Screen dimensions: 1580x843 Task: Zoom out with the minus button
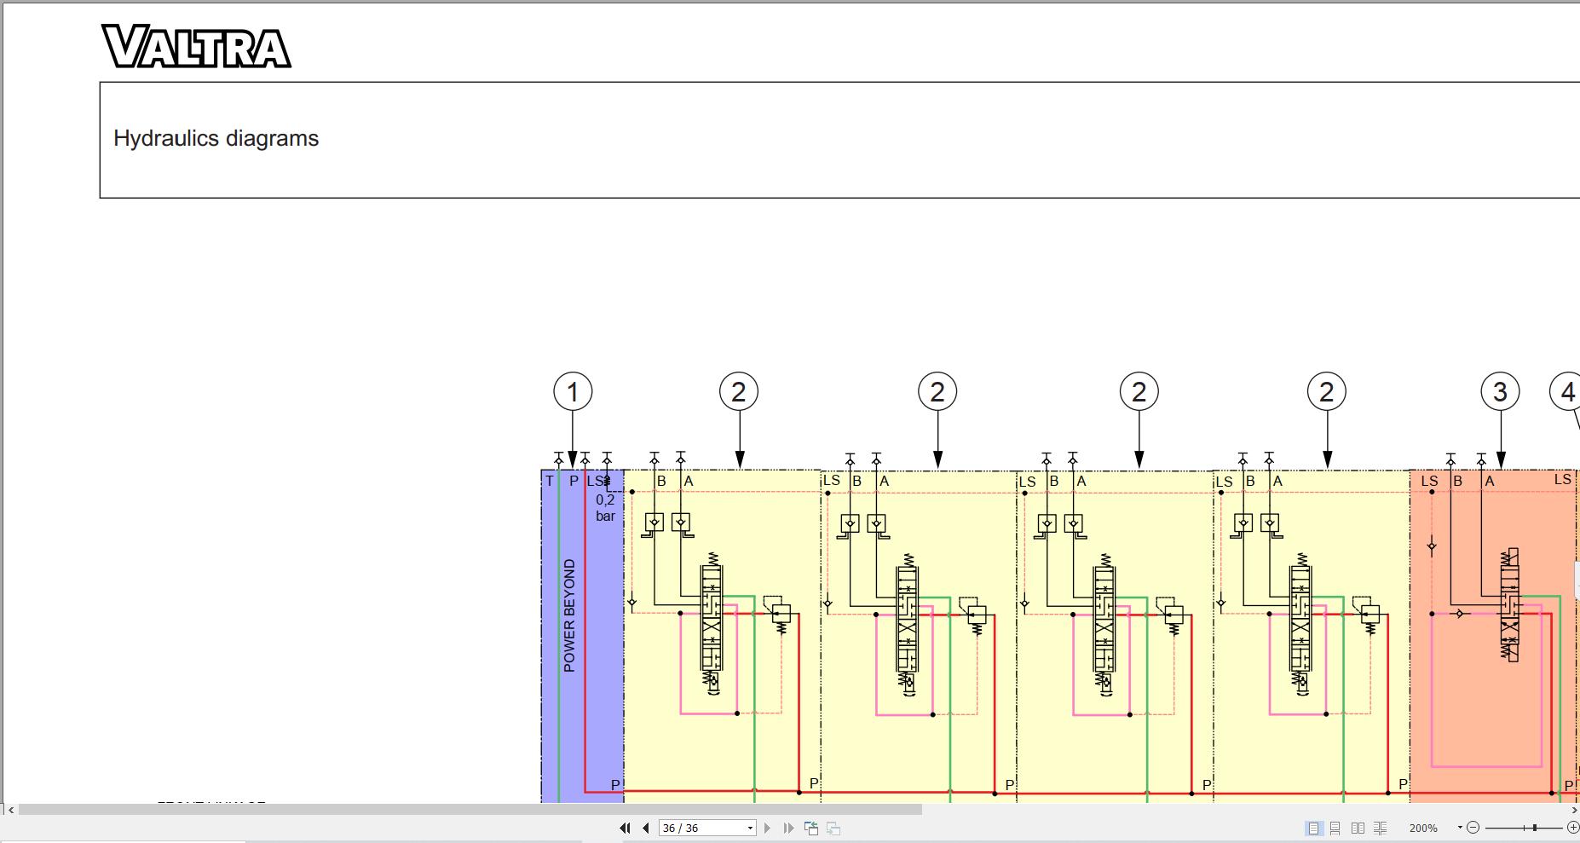pyautogui.click(x=1473, y=828)
